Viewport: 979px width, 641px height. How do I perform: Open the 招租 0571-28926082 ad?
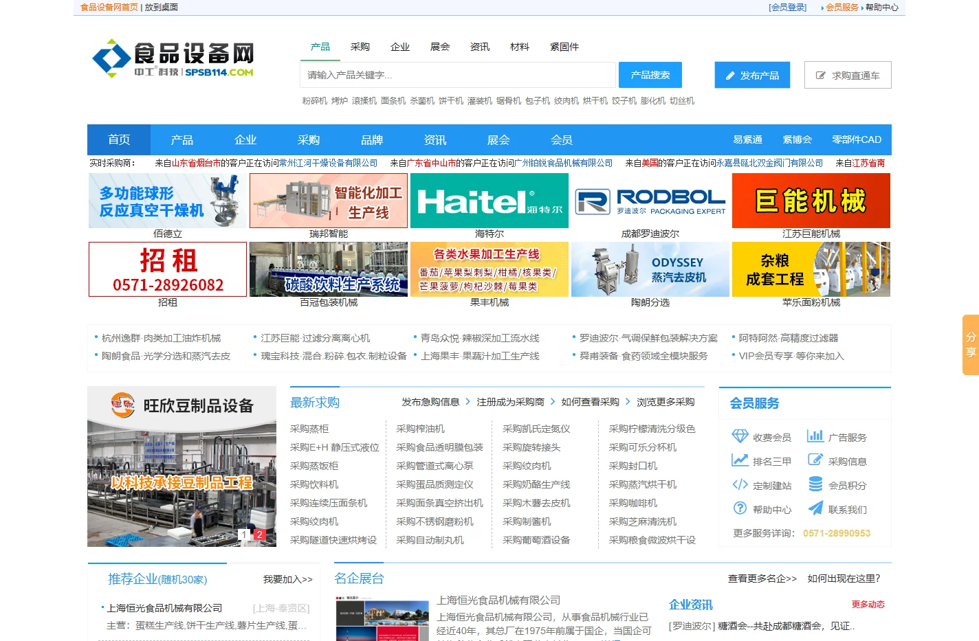pos(168,269)
